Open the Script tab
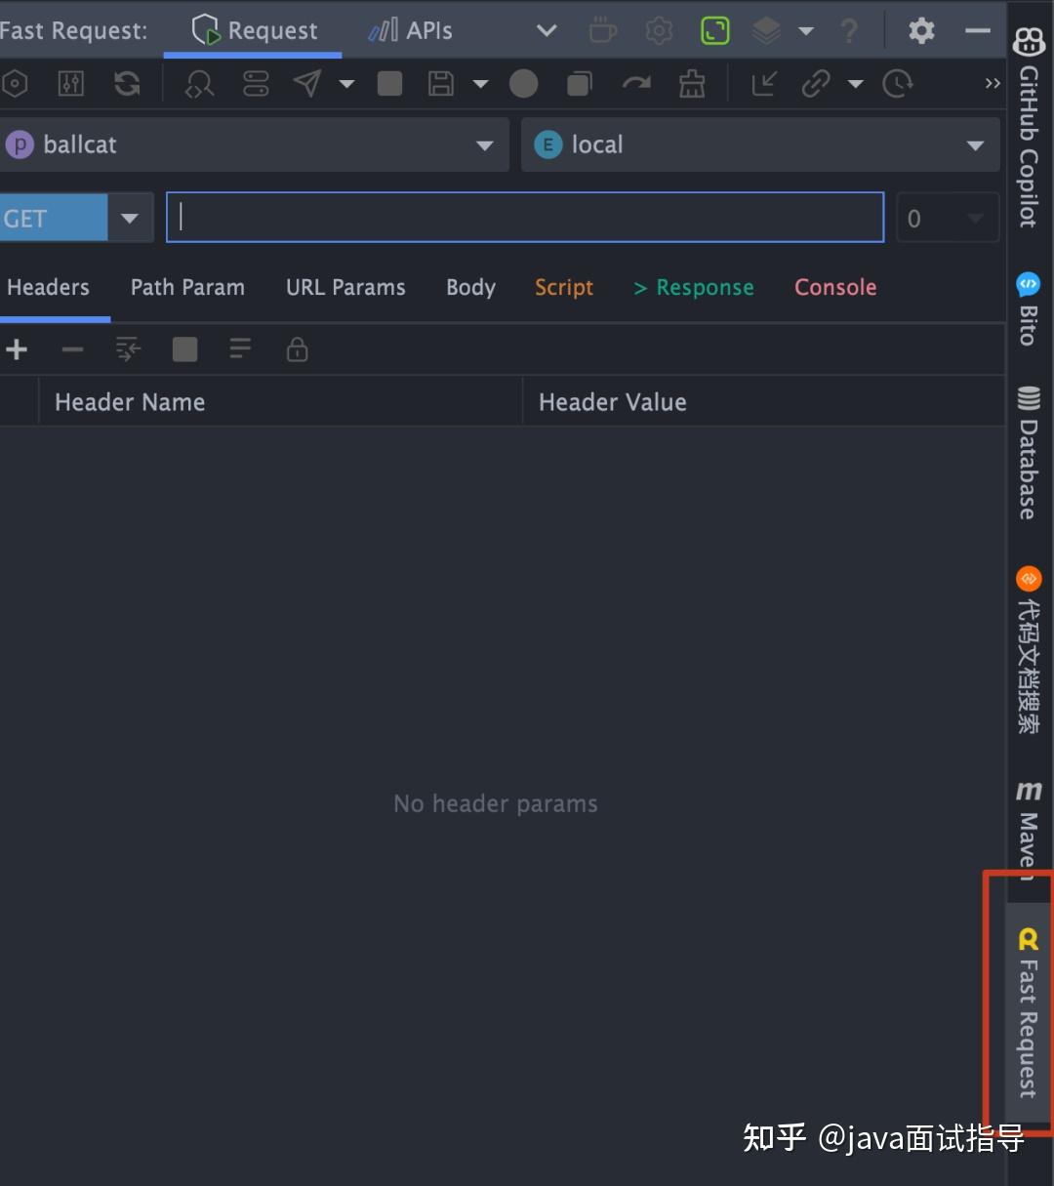The image size is (1054, 1186). 564,287
